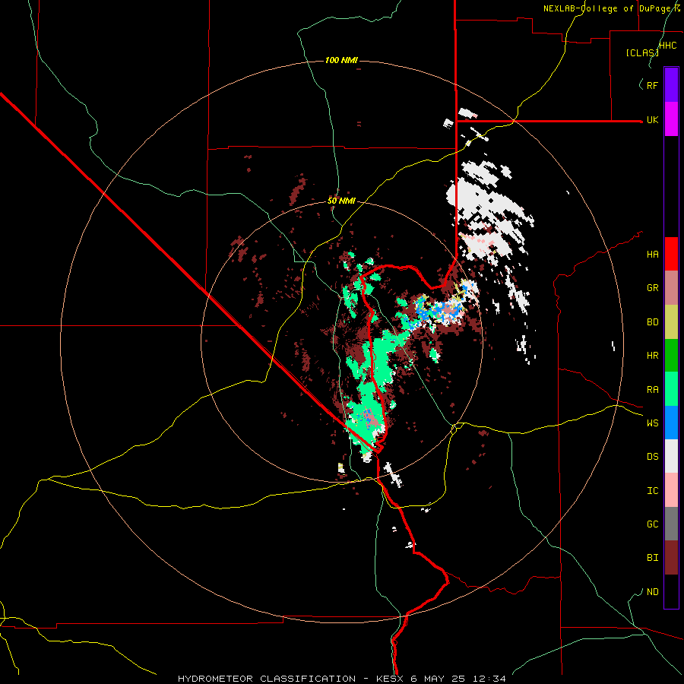Click the GC legend label
The image size is (684, 684).
coord(652,524)
